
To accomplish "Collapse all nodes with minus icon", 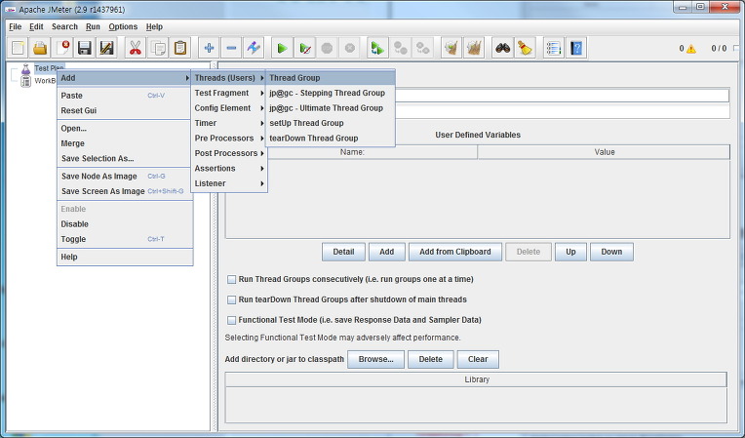I will coord(231,48).
